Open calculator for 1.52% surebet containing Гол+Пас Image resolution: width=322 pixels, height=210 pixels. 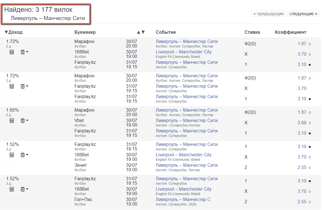pos(12,189)
